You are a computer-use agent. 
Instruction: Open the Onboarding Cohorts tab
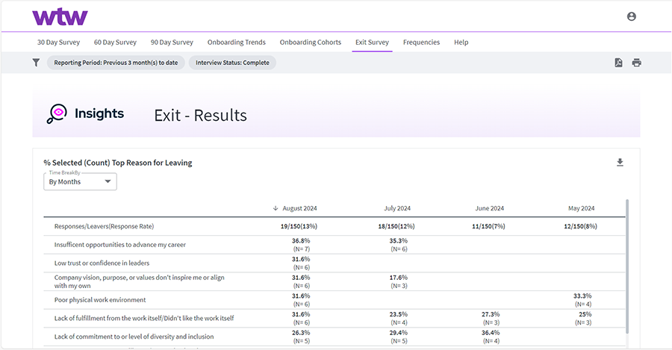tap(311, 43)
